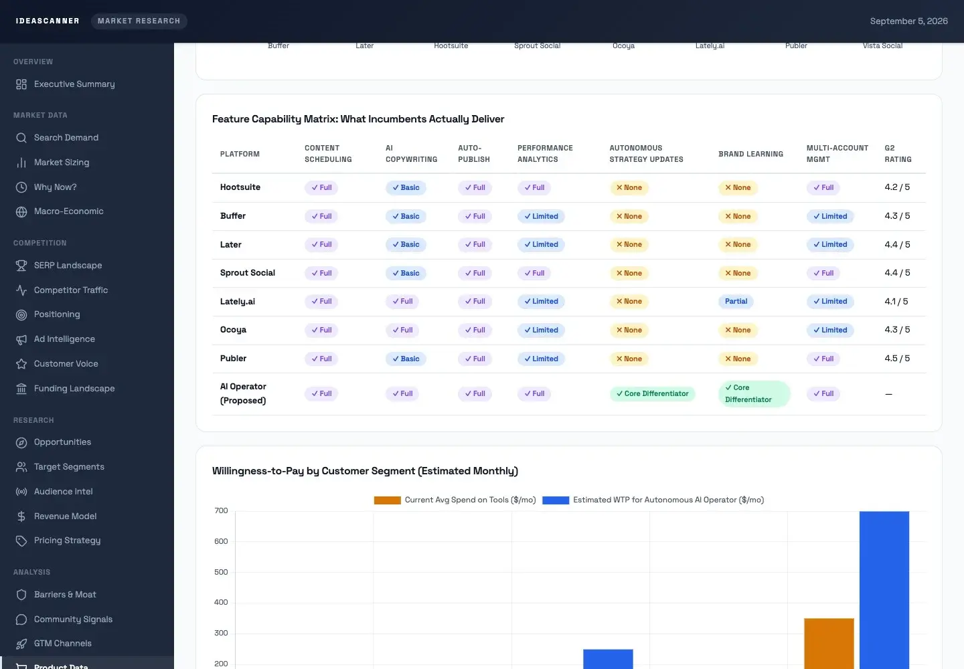Click Hootsuite G2 rating 4.2 / 5

897,187
